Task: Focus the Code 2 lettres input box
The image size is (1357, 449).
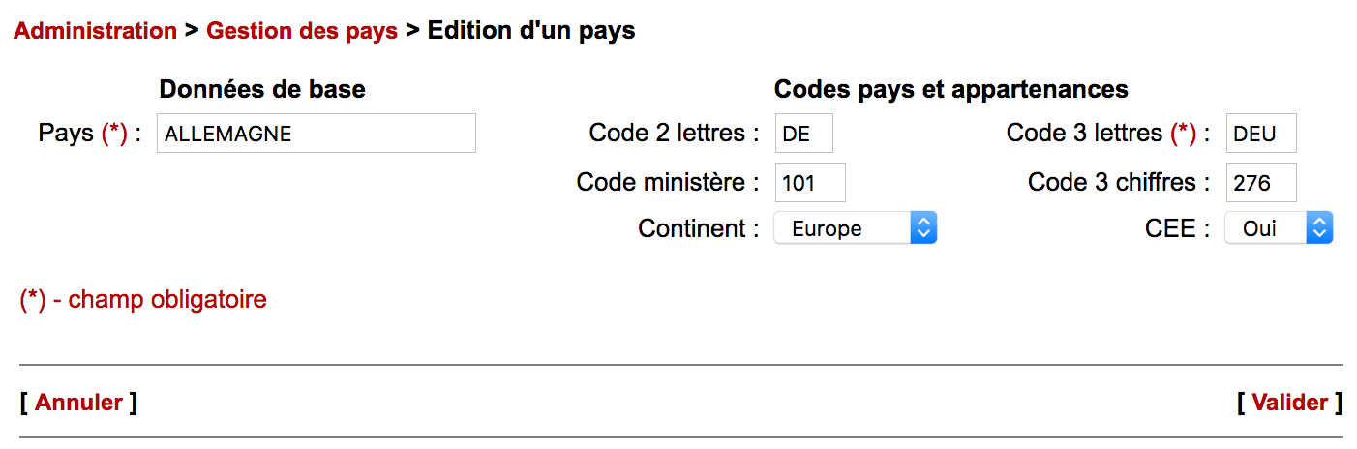Action: (x=803, y=134)
